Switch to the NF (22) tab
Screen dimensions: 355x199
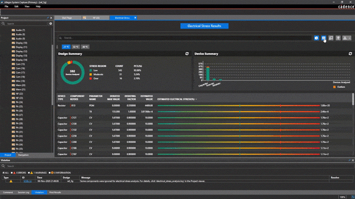(x=96, y=18)
